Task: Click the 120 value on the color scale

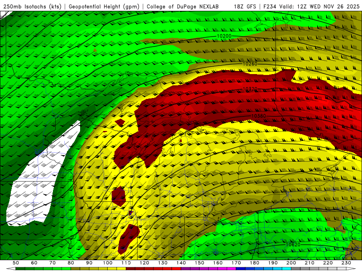Action: (144, 263)
